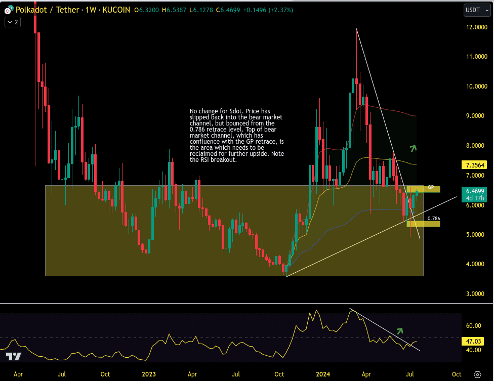Select the low value L6.1278
The width and height of the screenshot is (494, 381).
click(x=201, y=10)
